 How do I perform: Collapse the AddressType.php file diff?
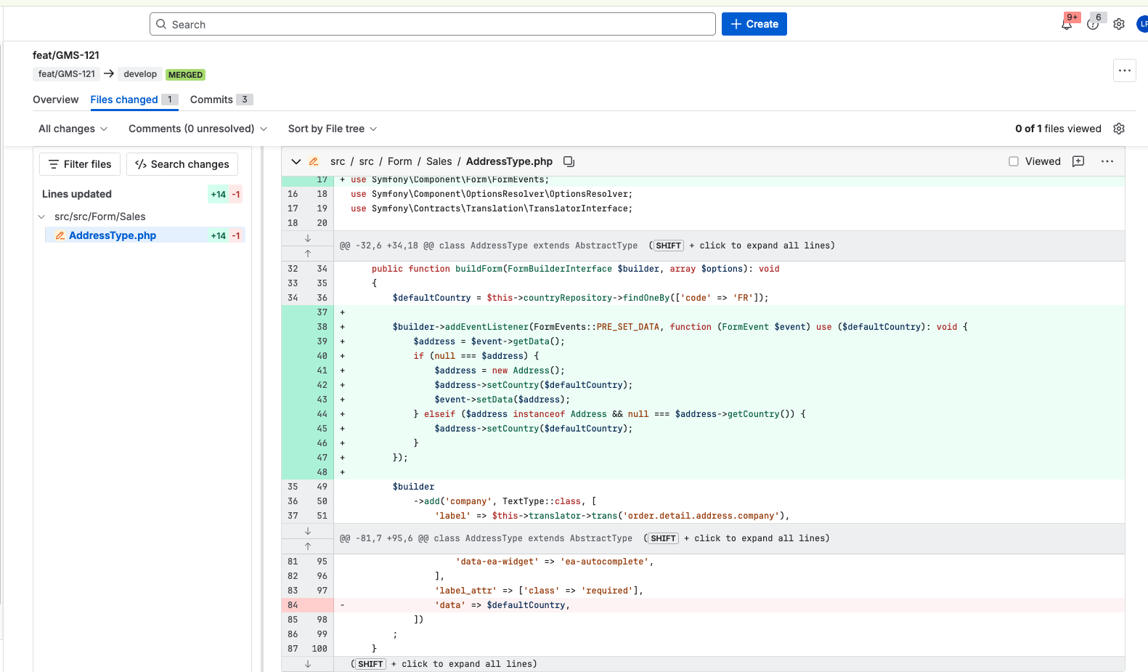pyautogui.click(x=296, y=161)
